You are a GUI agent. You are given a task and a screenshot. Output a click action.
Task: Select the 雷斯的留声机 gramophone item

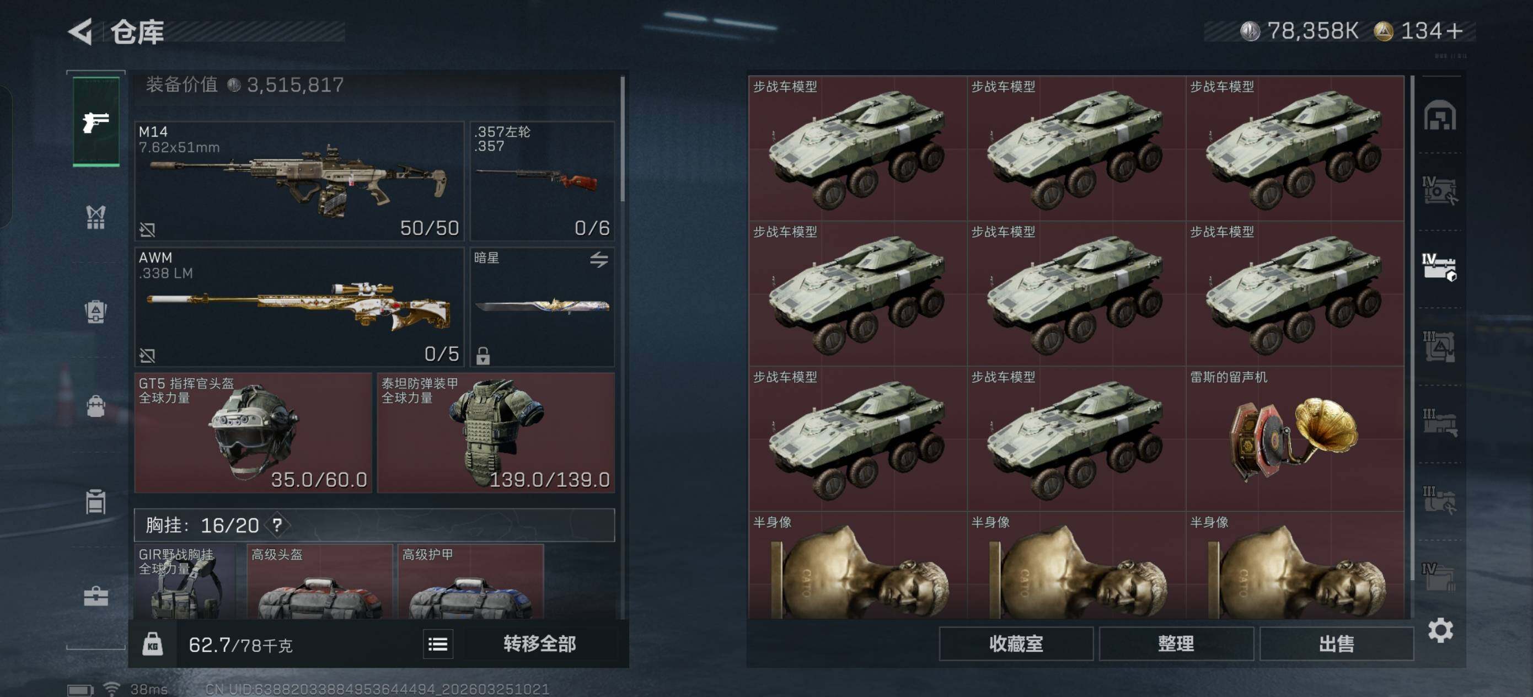1295,439
